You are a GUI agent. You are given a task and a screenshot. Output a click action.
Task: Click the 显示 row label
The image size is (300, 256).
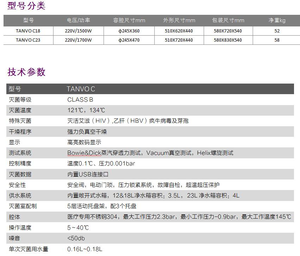(x=14, y=142)
